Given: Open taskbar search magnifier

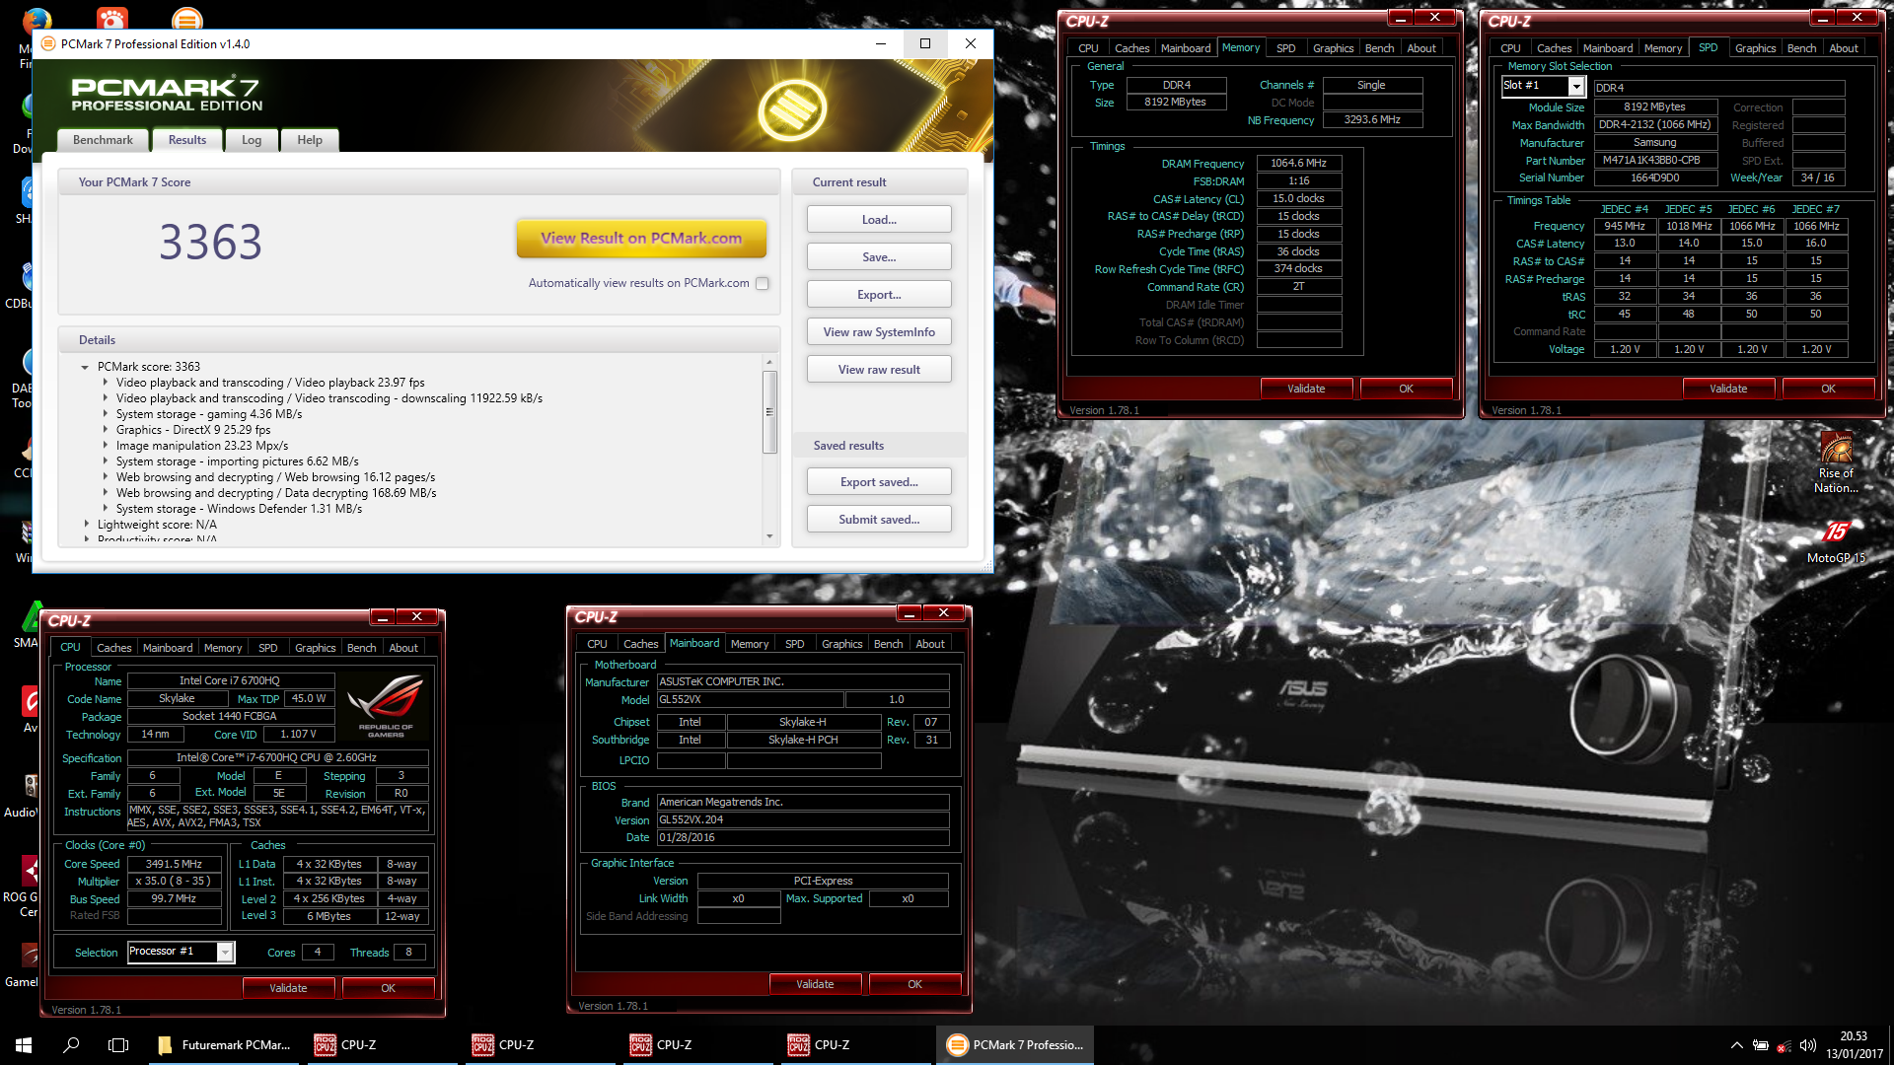Looking at the screenshot, I should [x=71, y=1044].
